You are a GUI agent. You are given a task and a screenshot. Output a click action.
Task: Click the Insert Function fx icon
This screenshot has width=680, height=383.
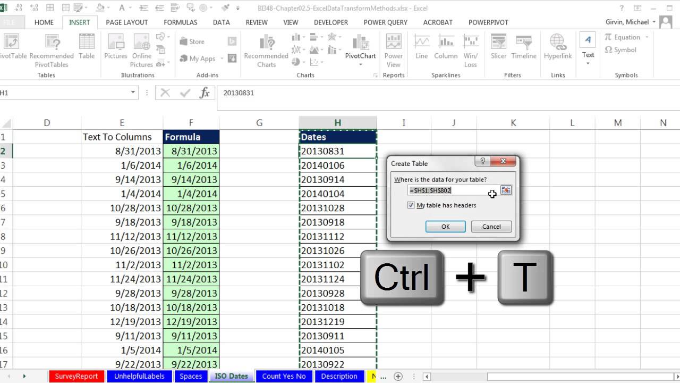coord(205,93)
